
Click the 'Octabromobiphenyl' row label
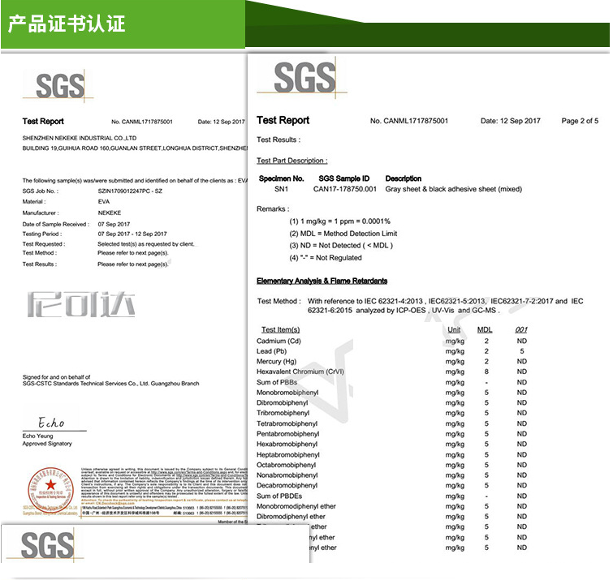click(x=286, y=465)
